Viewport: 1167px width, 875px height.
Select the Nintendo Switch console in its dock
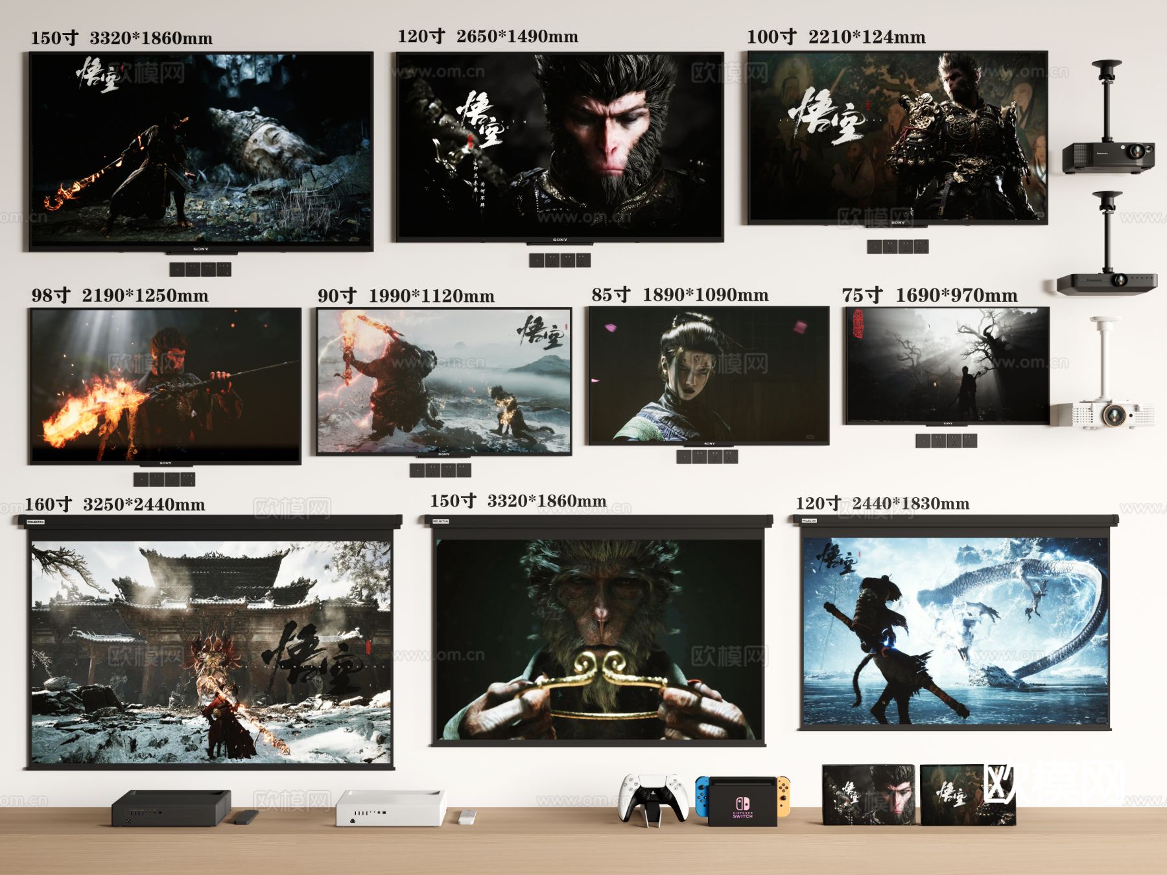[x=742, y=802]
